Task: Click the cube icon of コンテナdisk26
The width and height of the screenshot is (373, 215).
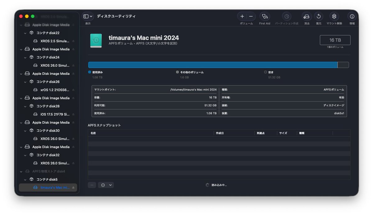Action: (x=31, y=81)
